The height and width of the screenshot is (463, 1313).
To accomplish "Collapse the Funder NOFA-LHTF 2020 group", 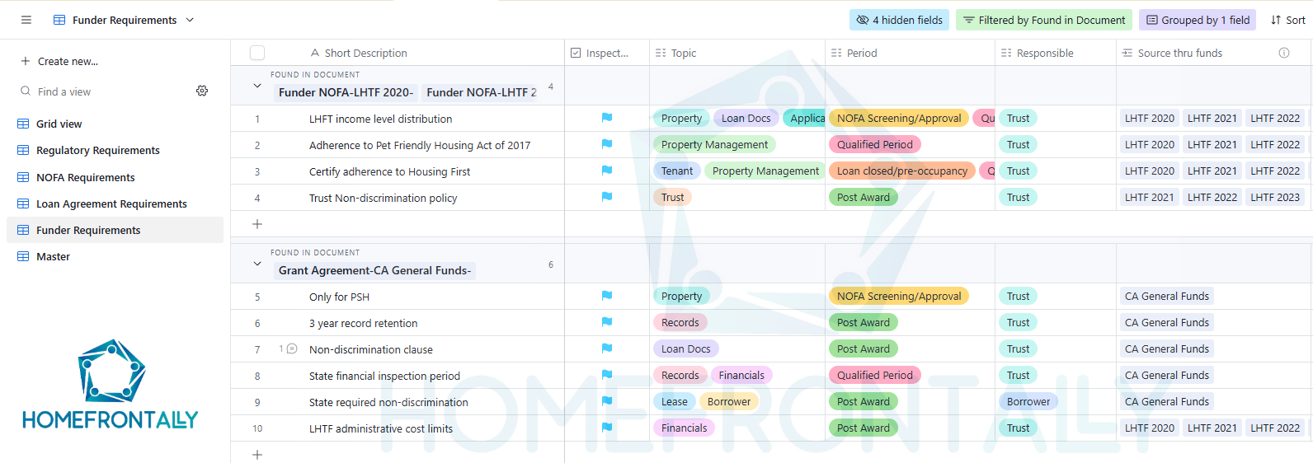I will [257, 86].
